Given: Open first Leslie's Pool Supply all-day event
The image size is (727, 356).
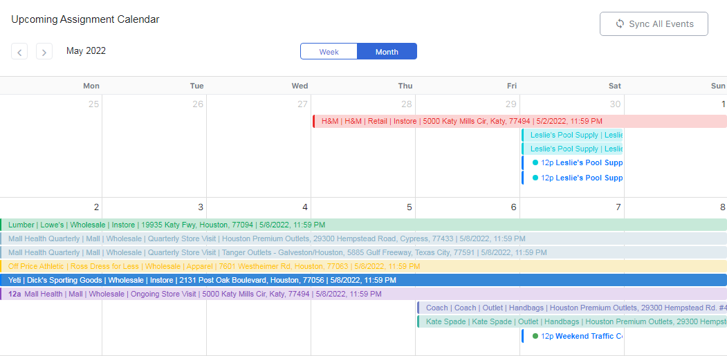Looking at the screenshot, I should (x=573, y=135).
